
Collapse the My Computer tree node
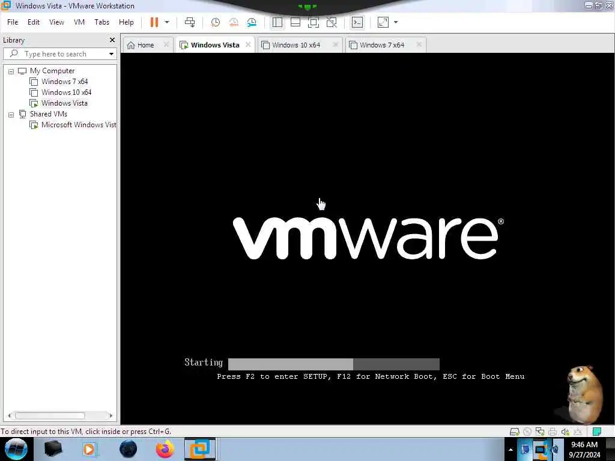point(11,71)
